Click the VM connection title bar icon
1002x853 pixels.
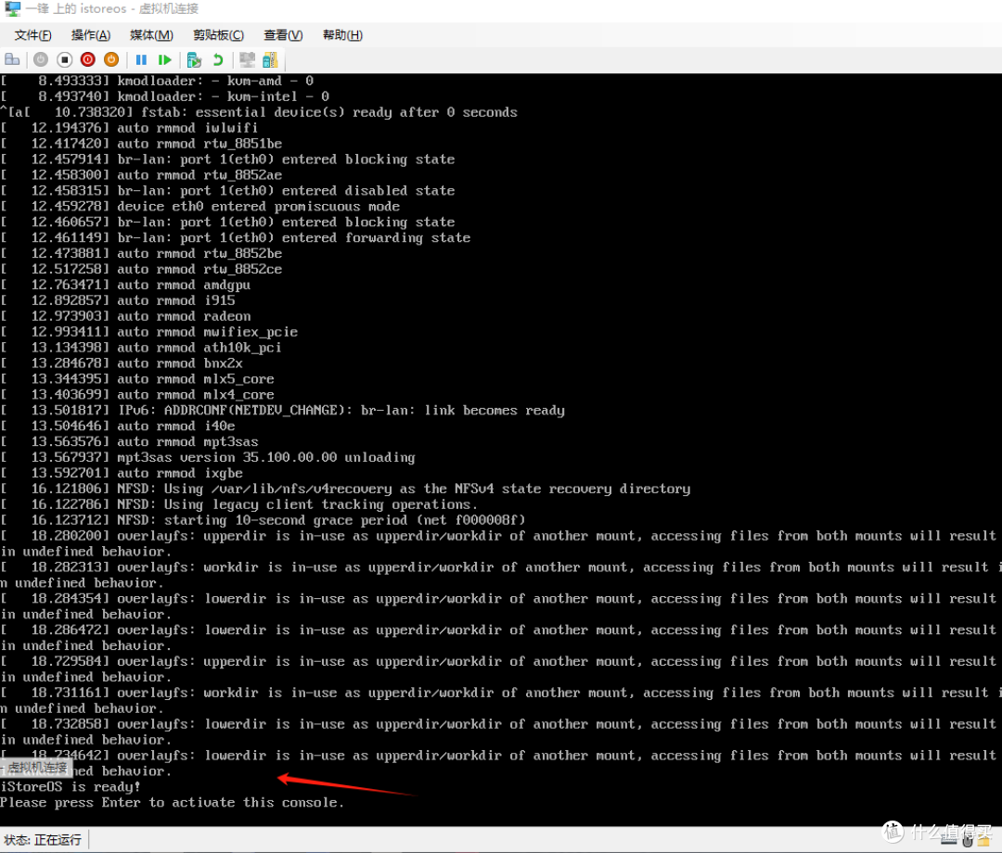tap(12, 8)
